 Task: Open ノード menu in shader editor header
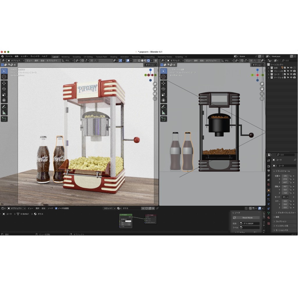click(x=50, y=208)
